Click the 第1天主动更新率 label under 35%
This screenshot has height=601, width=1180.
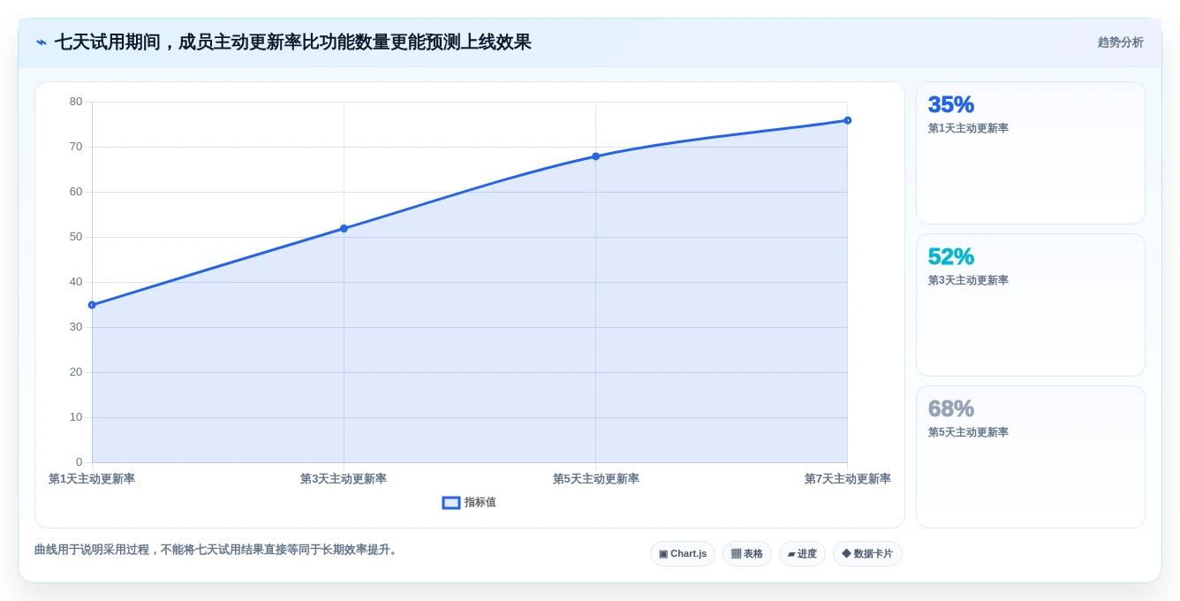(968, 128)
